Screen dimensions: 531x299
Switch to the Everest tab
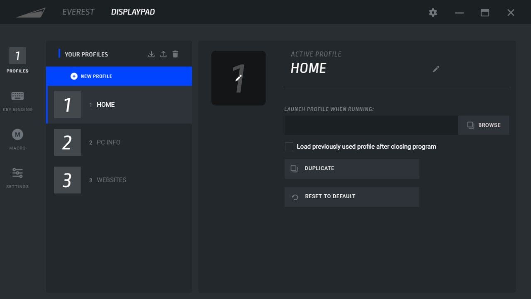coord(78,12)
